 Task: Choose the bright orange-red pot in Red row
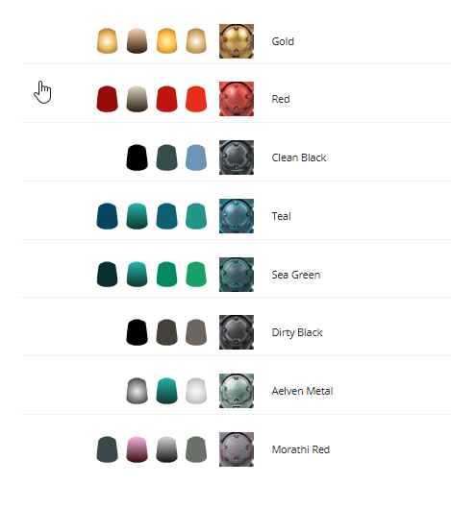pos(196,99)
